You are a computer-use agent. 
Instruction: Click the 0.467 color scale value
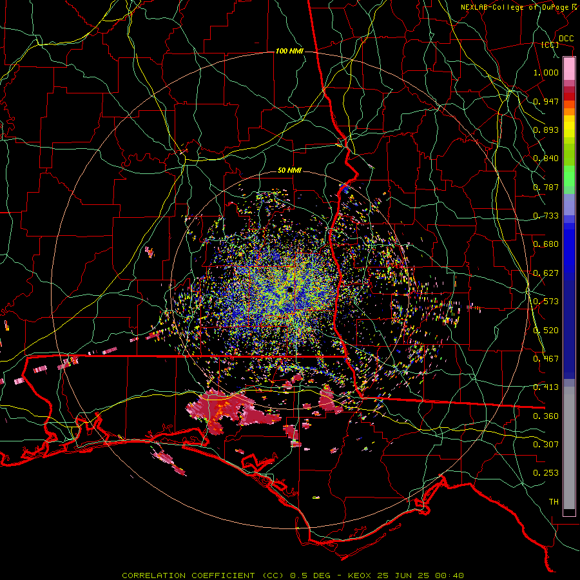pos(546,359)
